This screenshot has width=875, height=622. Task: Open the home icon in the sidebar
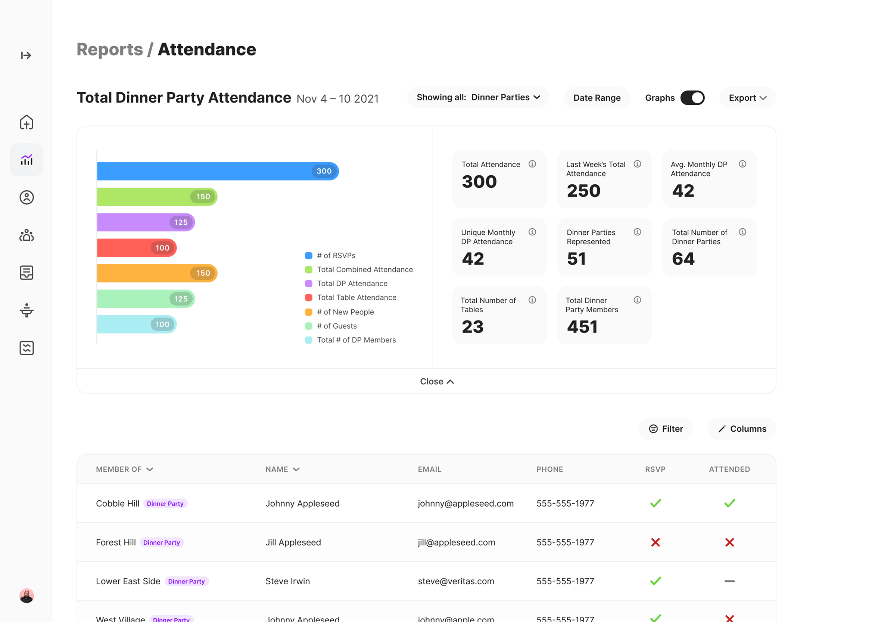tap(27, 122)
